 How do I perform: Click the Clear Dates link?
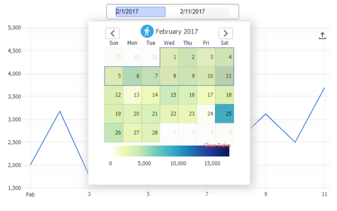tap(217, 145)
